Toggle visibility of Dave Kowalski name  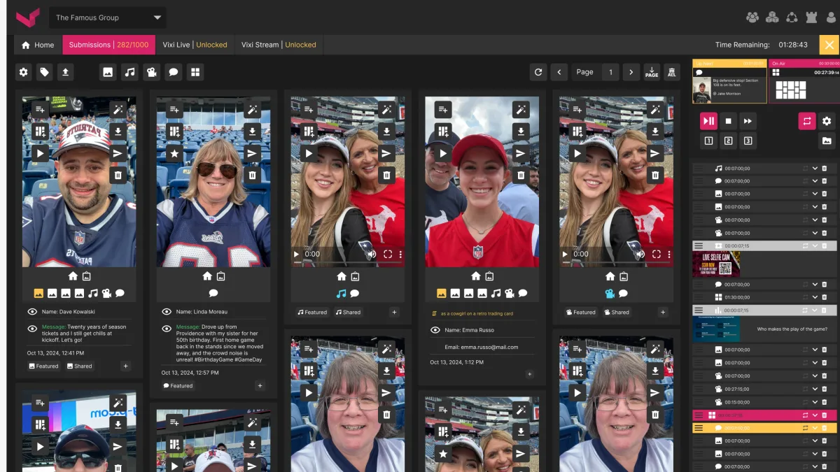(32, 311)
